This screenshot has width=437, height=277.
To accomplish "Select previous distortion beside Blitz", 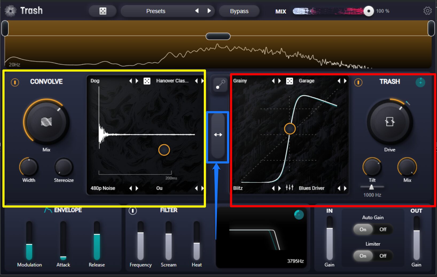I will [273, 188].
